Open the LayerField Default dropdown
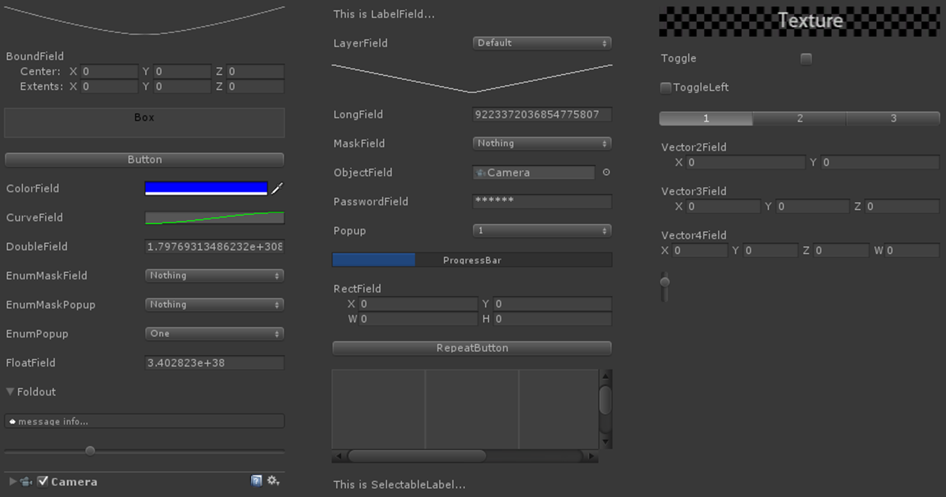This screenshot has width=946, height=497. (x=542, y=43)
